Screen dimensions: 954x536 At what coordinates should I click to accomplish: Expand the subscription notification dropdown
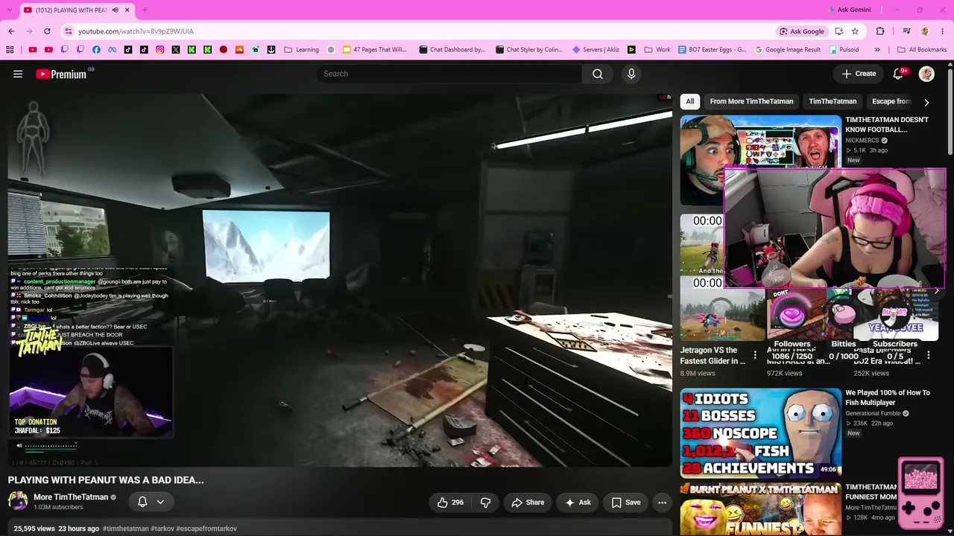[x=160, y=502]
